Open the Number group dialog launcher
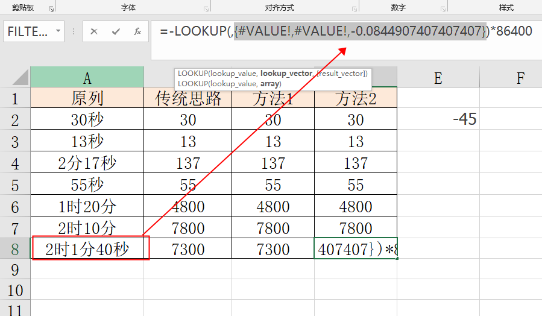 tap(443, 9)
